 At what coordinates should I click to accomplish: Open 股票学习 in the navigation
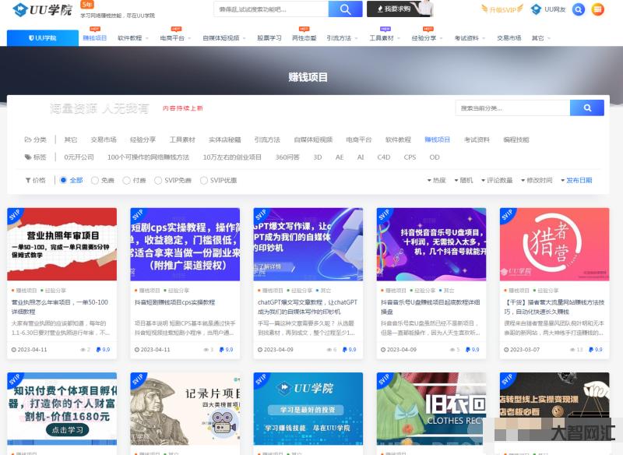coord(269,38)
